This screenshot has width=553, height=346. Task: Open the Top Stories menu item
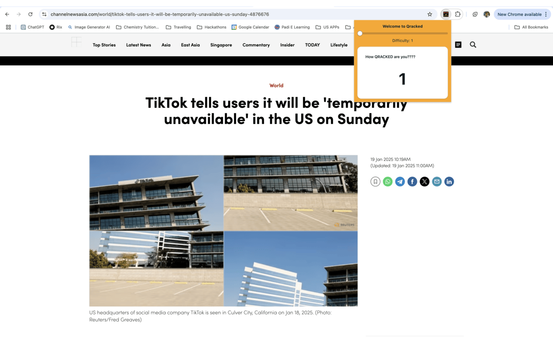point(104,45)
